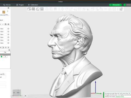Click the Split to parts icon
131x98 pixels.
point(51,9)
